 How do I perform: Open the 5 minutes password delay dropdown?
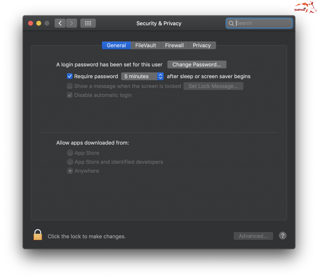(x=142, y=76)
